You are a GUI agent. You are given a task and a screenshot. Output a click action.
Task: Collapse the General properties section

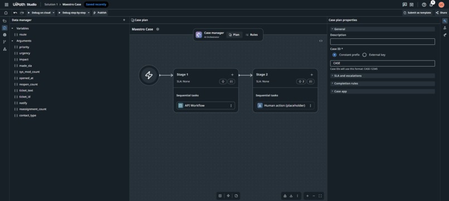pyautogui.click(x=383, y=29)
